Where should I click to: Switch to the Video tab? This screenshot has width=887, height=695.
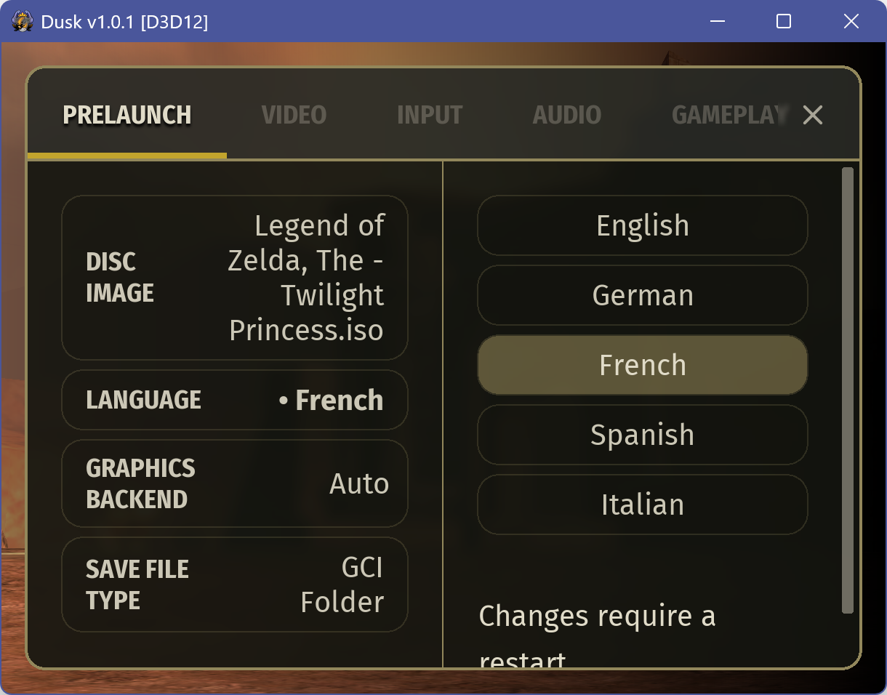pos(294,115)
